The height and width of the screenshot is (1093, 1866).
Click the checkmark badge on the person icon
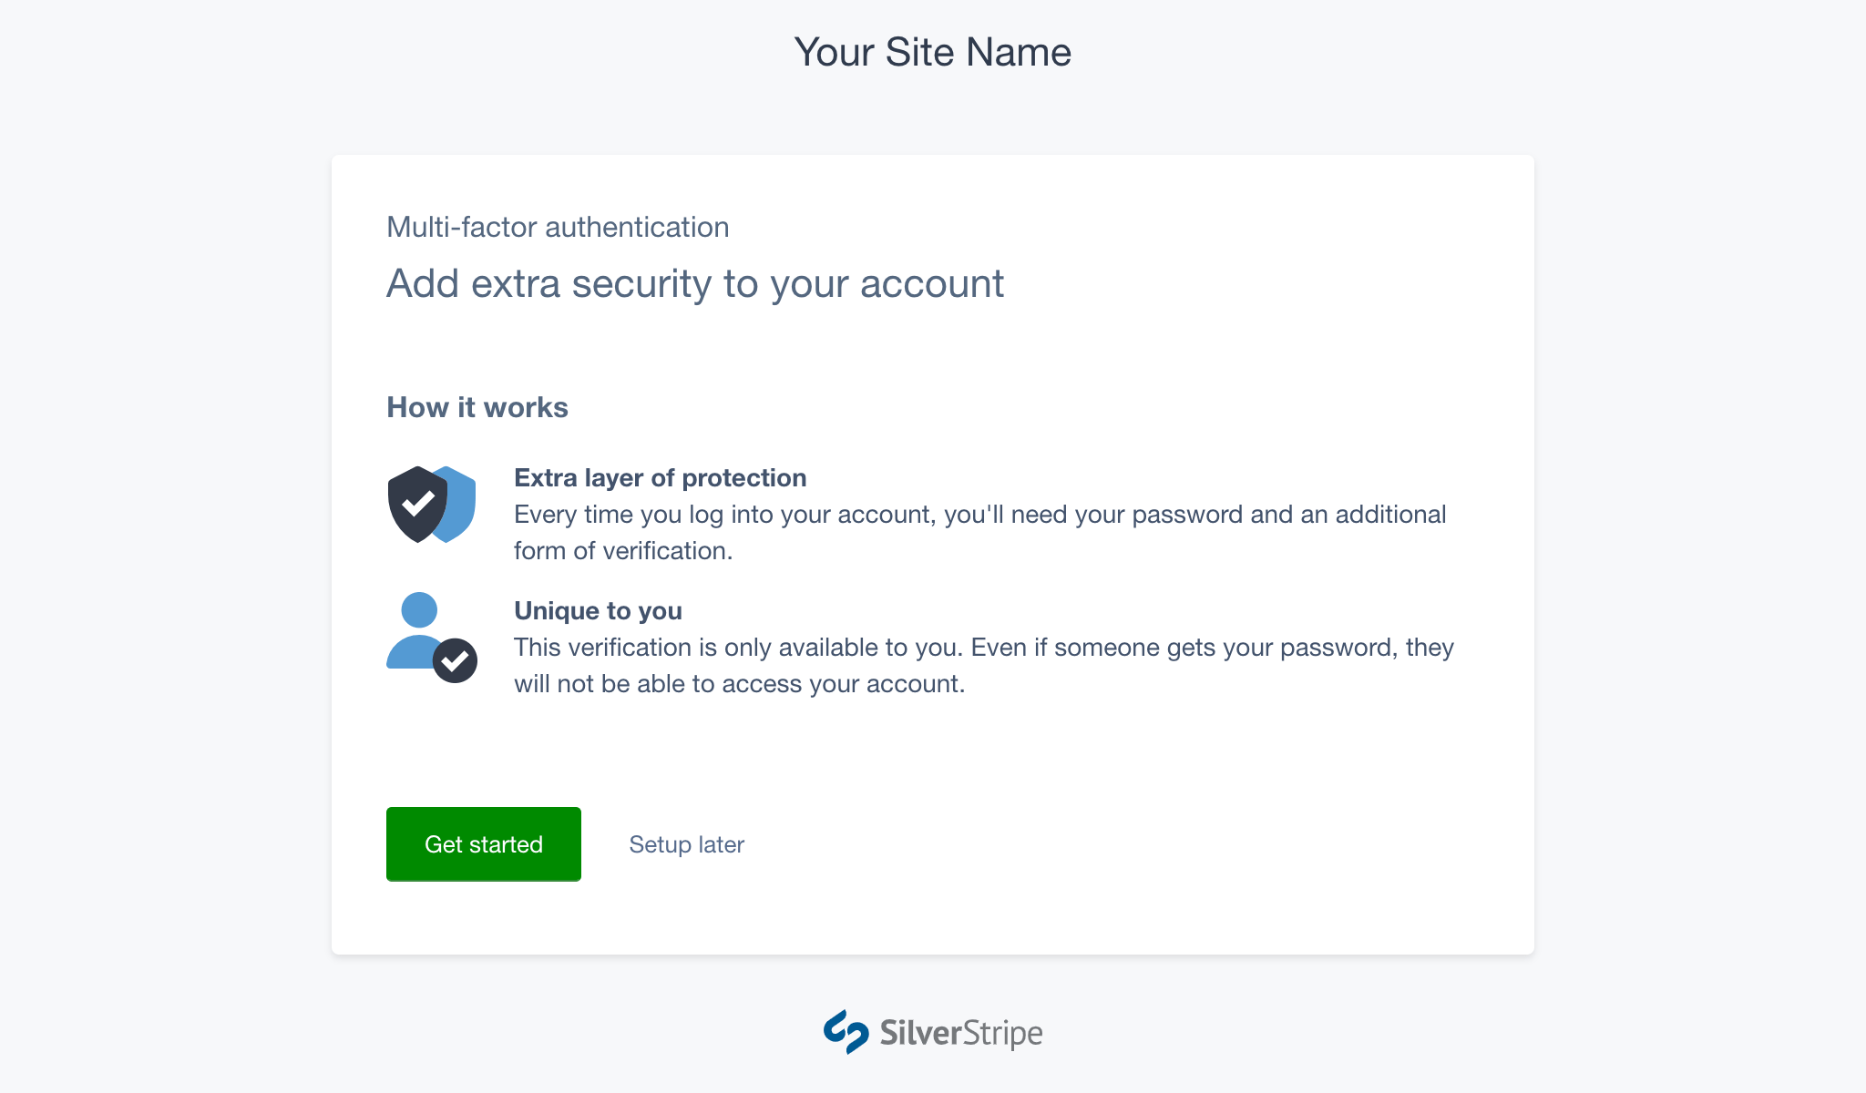tap(455, 660)
